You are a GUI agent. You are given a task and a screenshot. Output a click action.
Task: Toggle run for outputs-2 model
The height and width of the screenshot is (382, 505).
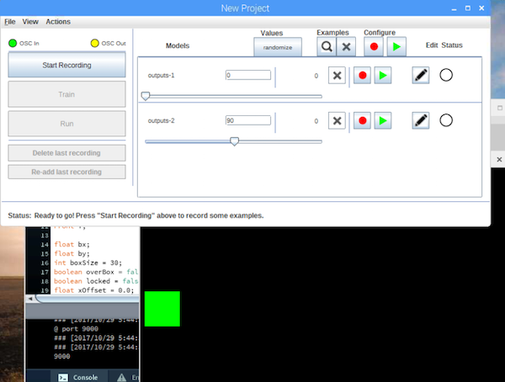point(383,121)
